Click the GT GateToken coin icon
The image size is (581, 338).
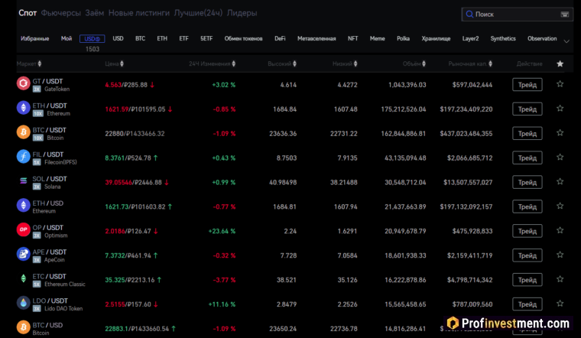tap(24, 83)
